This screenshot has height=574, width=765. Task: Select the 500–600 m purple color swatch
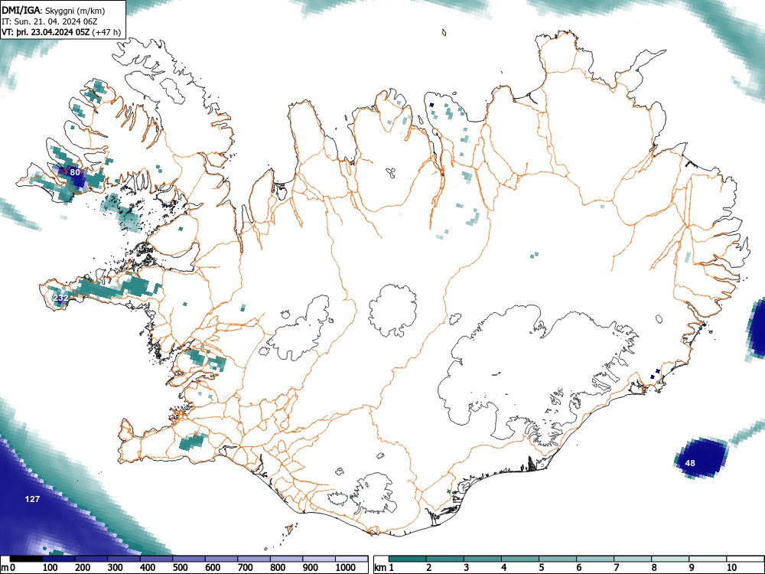189,559
